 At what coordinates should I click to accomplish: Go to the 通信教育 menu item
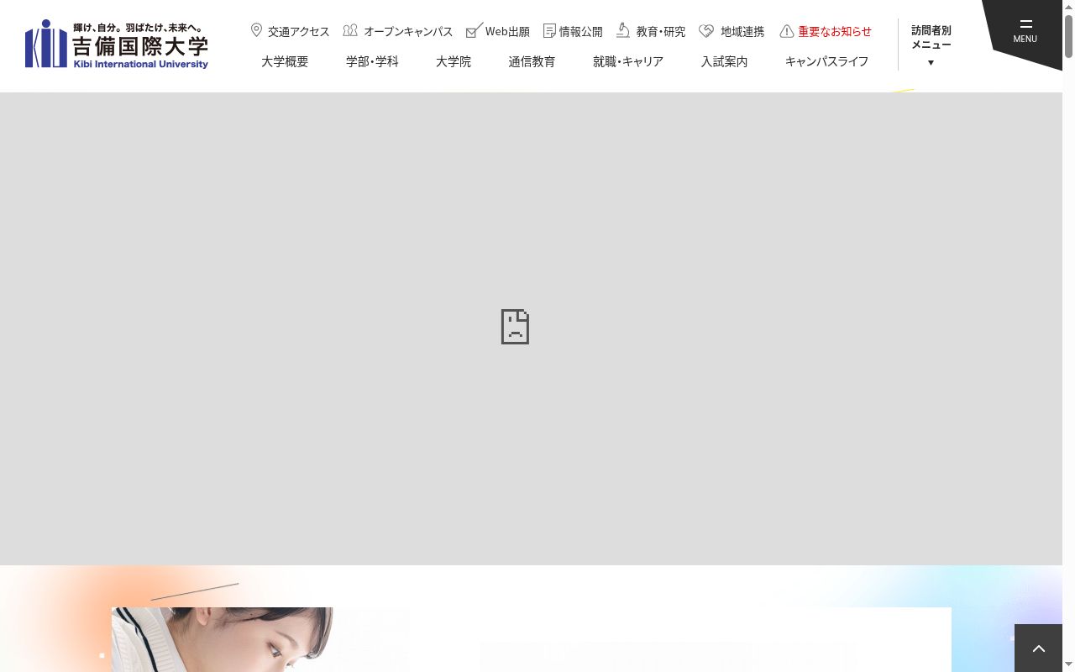click(532, 61)
